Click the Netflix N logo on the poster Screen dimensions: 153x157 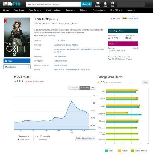pos(6,21)
